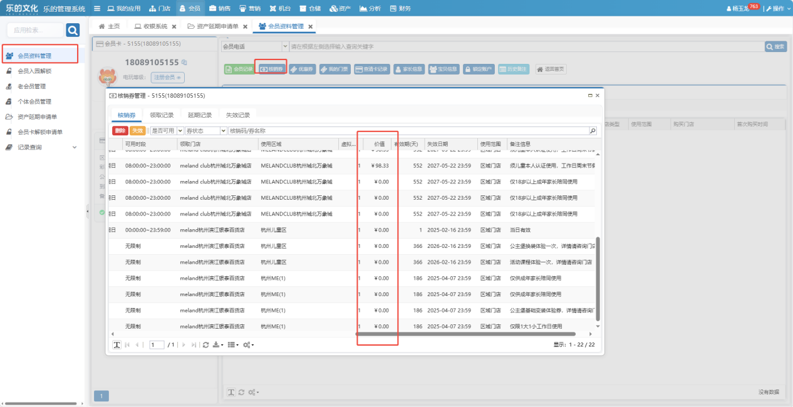Open the 锁定账户 lock account button
The width and height of the screenshot is (793, 407).
click(479, 69)
